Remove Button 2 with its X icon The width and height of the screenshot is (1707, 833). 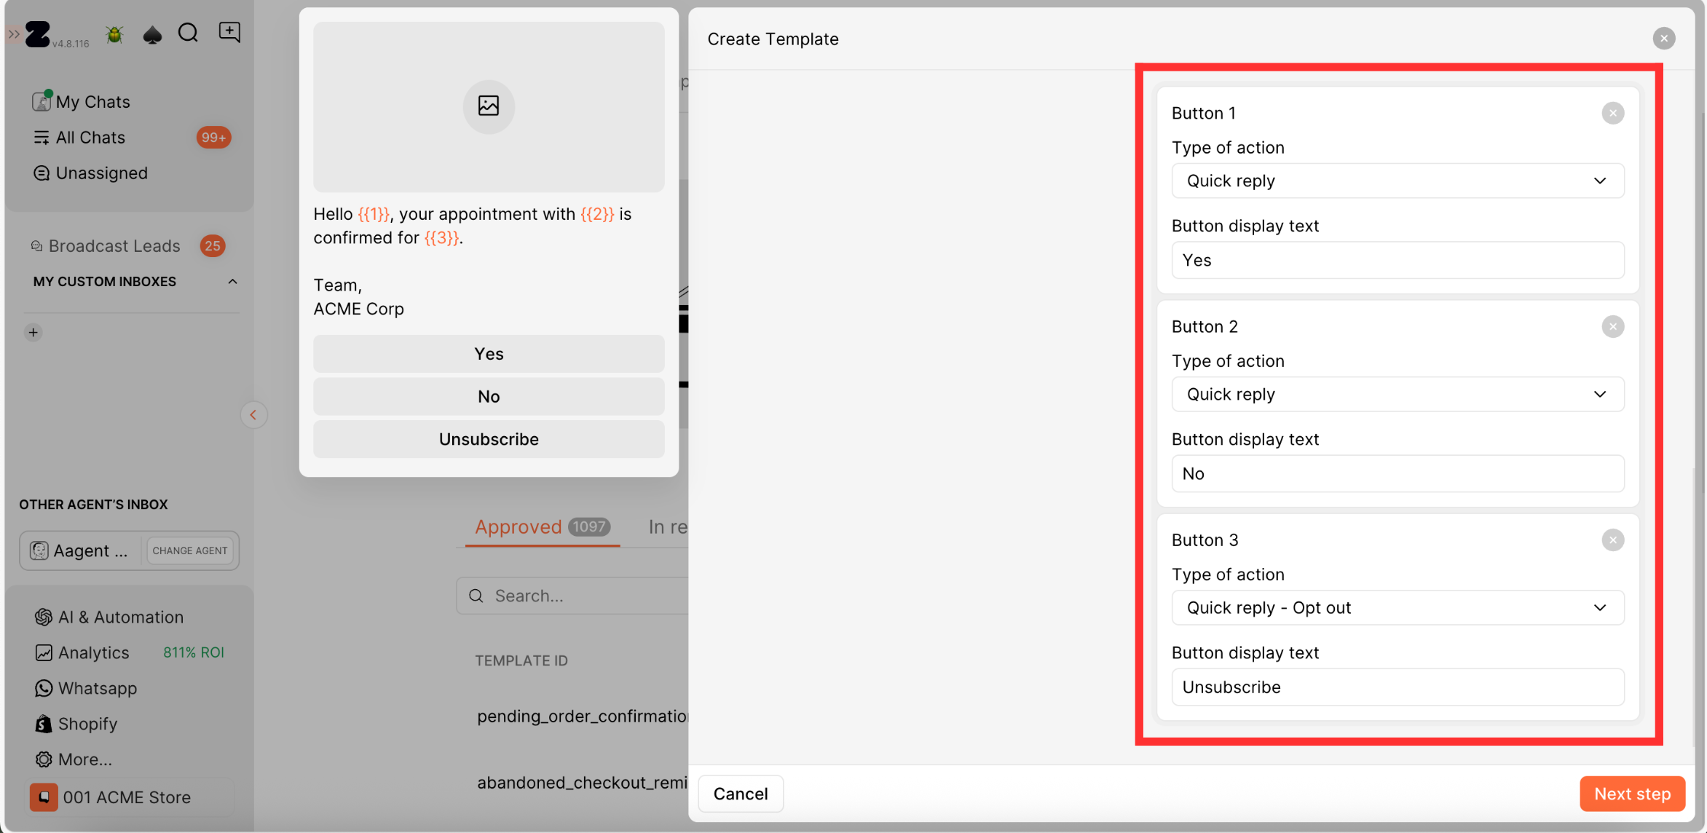tap(1612, 326)
